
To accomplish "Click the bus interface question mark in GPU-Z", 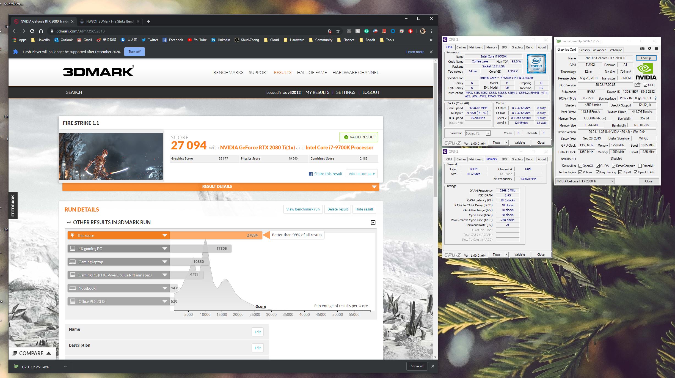I will click(x=655, y=98).
